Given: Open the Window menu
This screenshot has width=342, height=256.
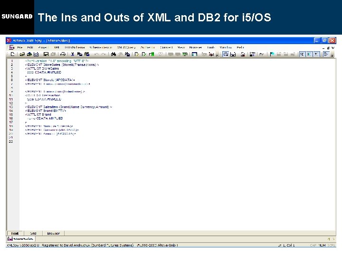Looking at the screenshot, I should pyautogui.click(x=226, y=47).
